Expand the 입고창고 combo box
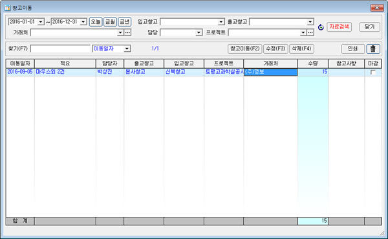Image resolution: width=388 pixels, height=239 pixels. [221, 22]
